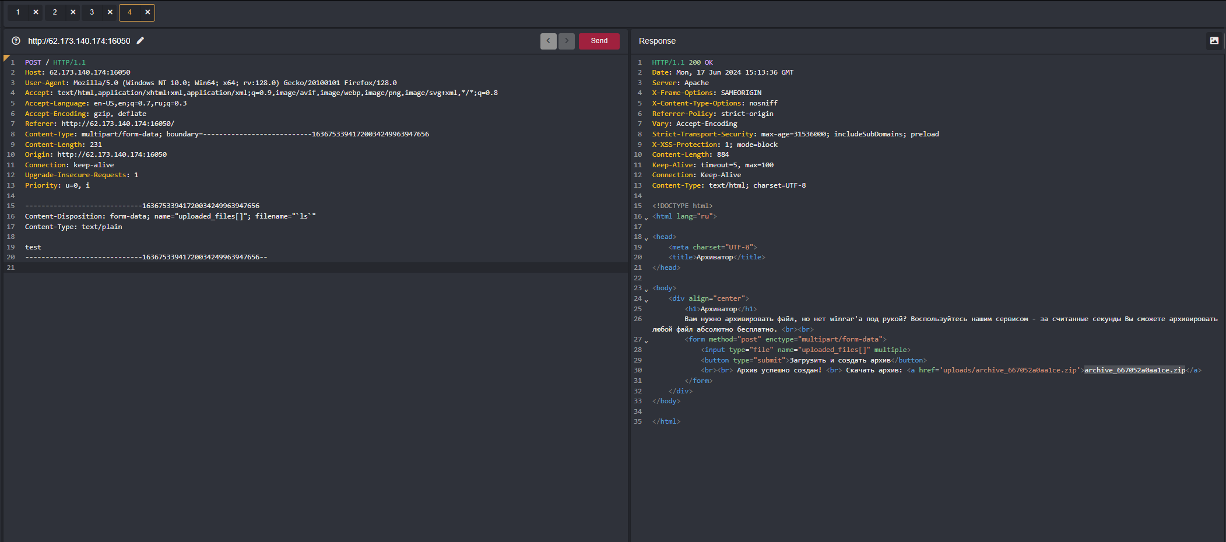
Task: Click the closing html tag line
Action: 666,421
